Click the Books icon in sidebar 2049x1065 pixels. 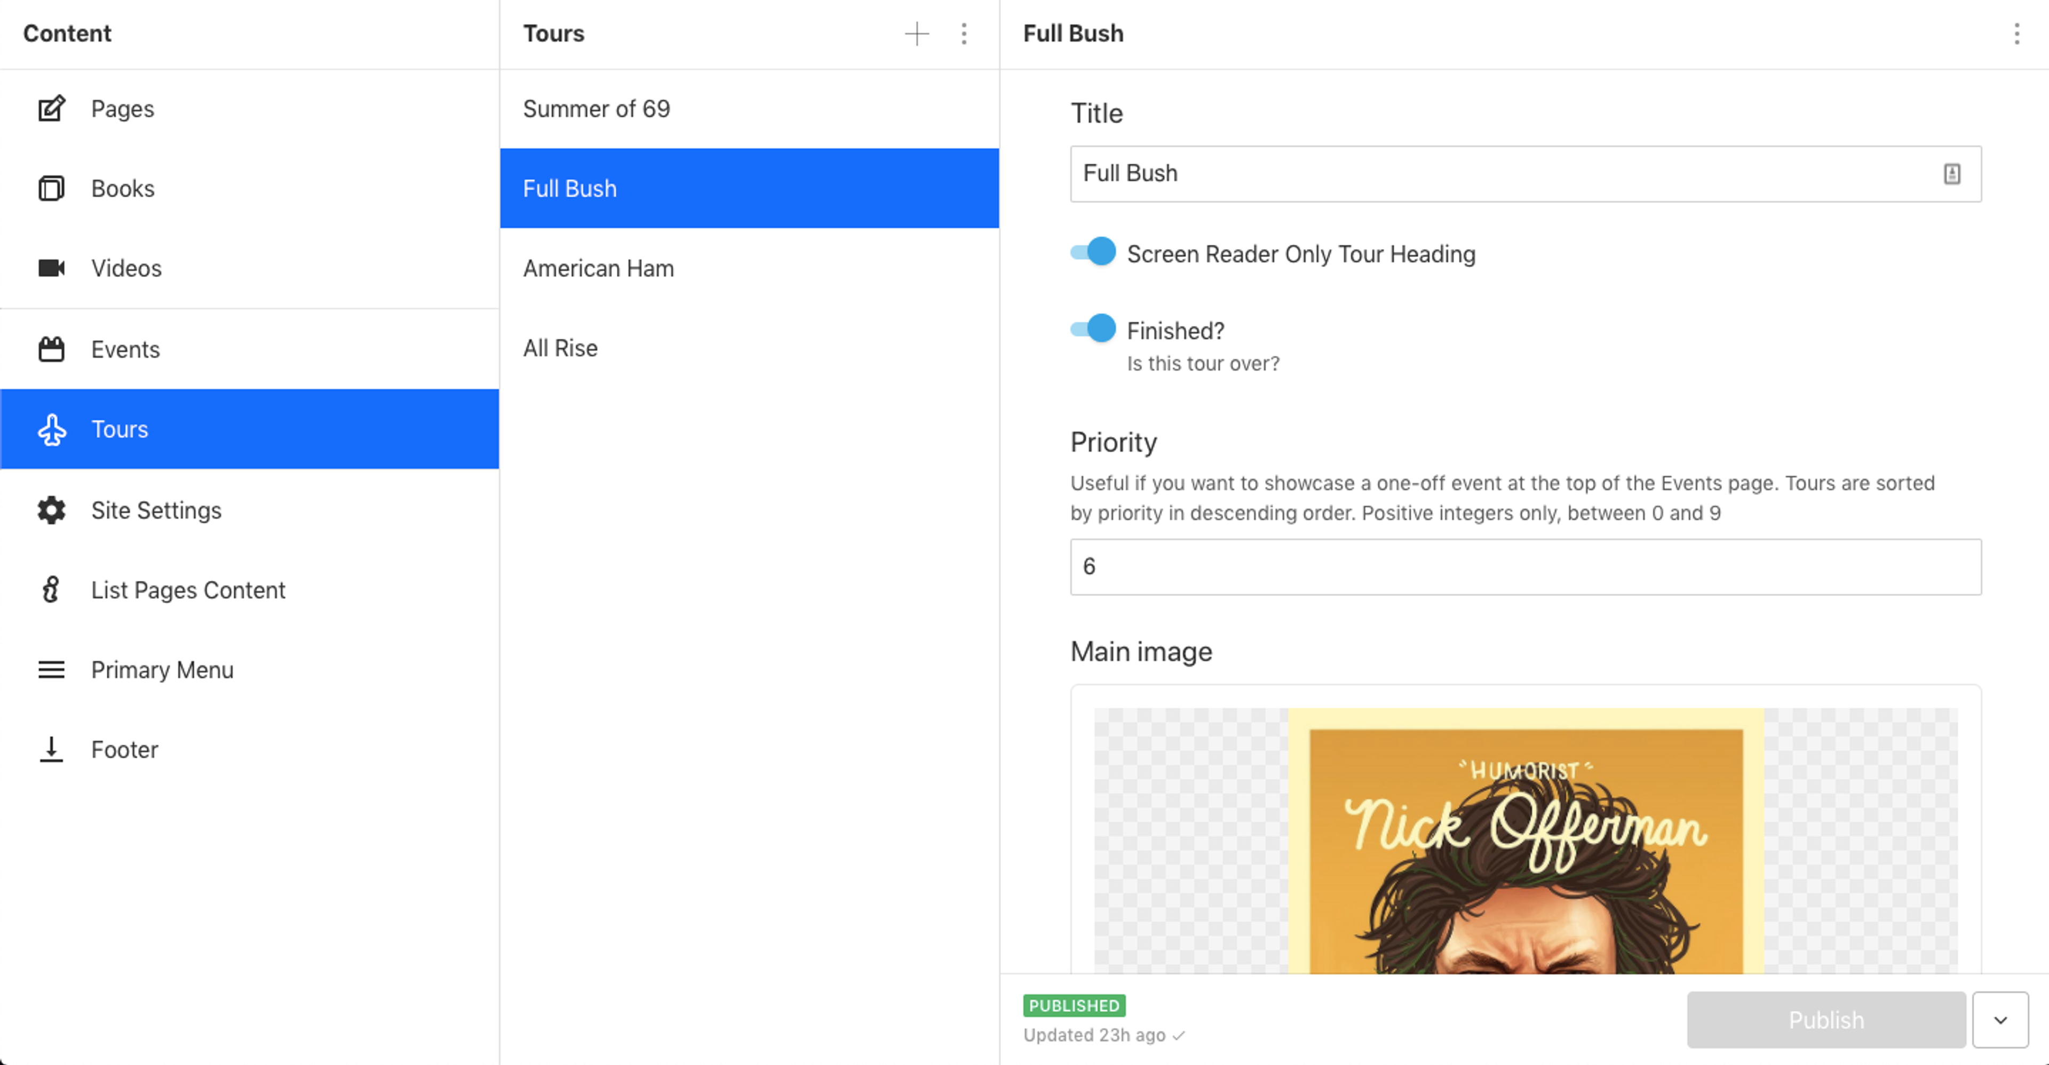pos(52,188)
